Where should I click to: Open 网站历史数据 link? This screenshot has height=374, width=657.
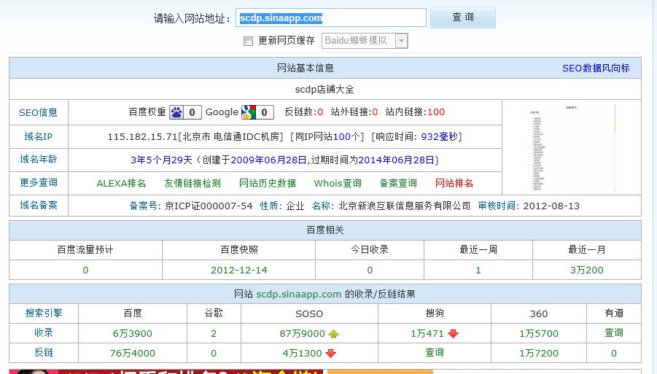(x=268, y=184)
